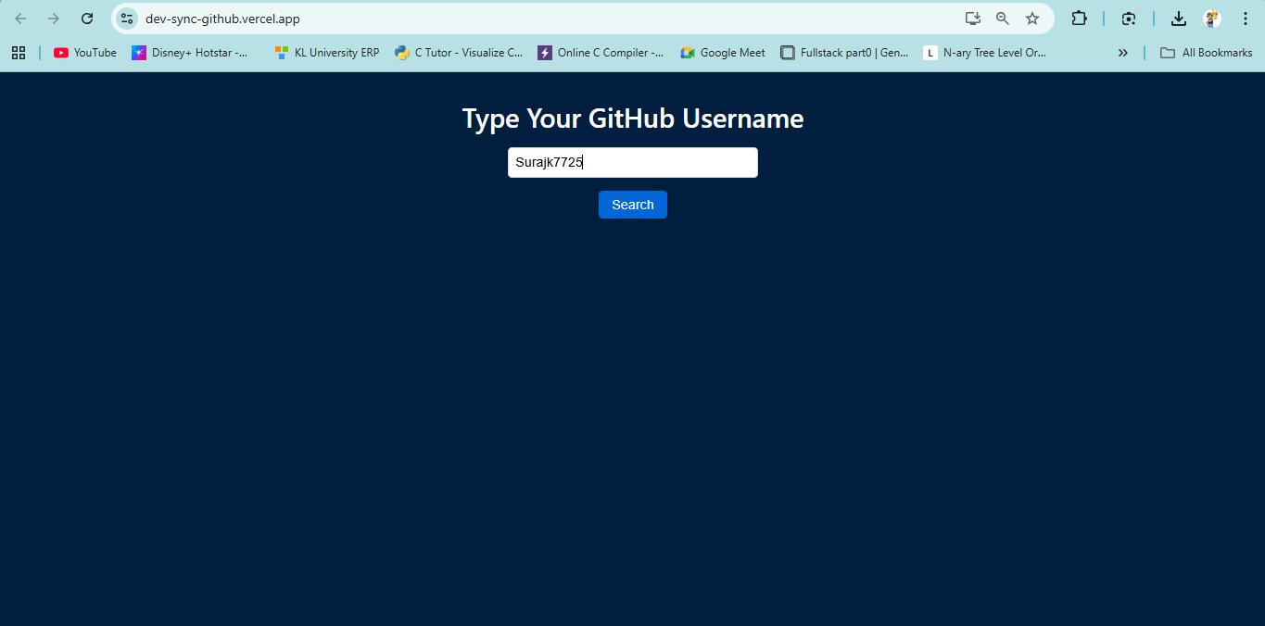Open the Chrome three-dot menu
The height and width of the screenshot is (626, 1265).
[x=1245, y=19]
